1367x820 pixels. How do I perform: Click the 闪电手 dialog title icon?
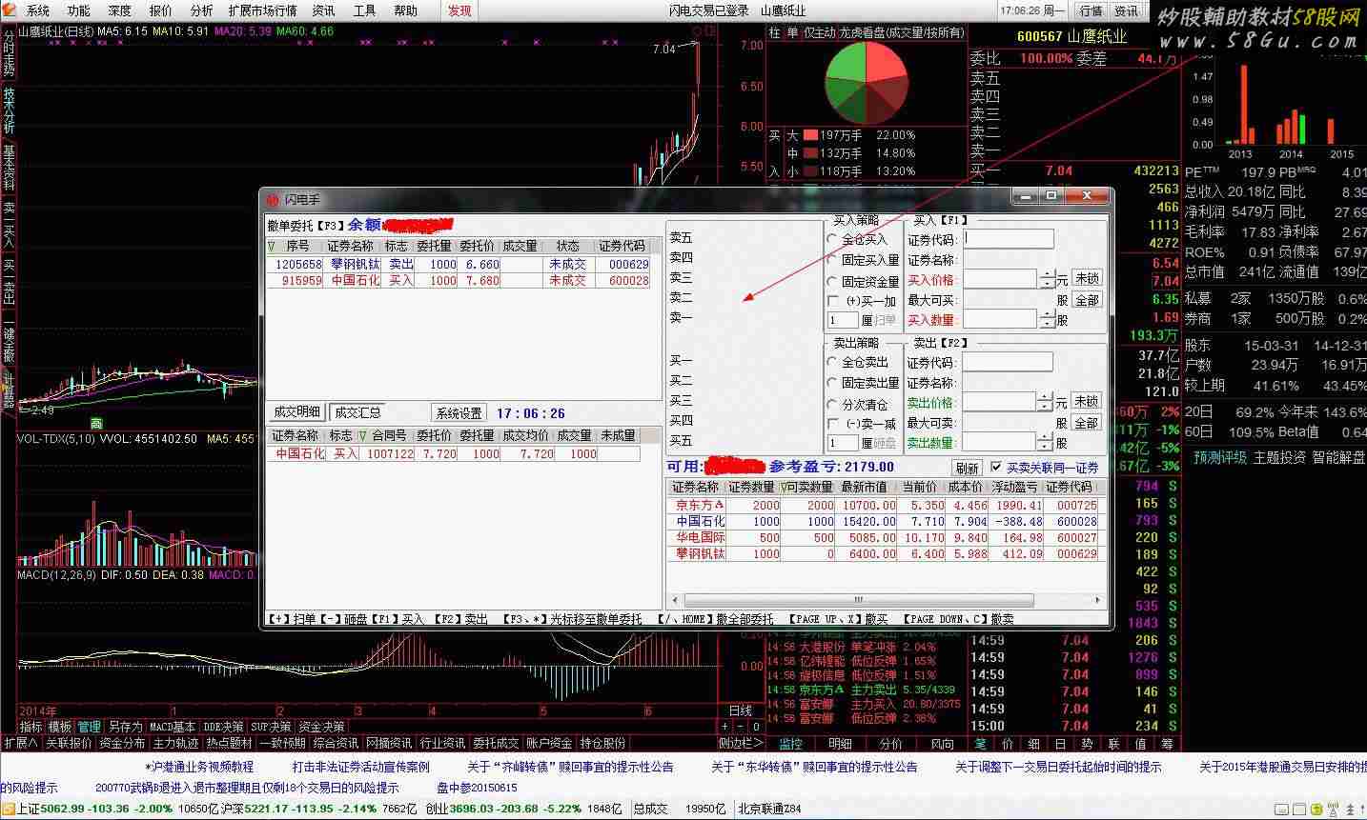[x=274, y=200]
